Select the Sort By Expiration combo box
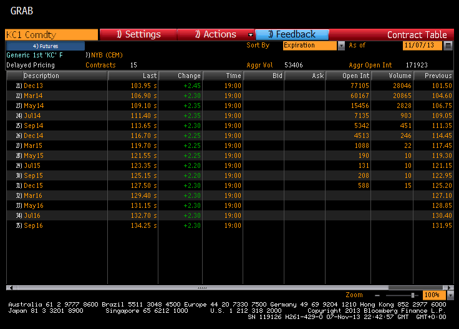This screenshot has height=329, width=459. coord(310,46)
